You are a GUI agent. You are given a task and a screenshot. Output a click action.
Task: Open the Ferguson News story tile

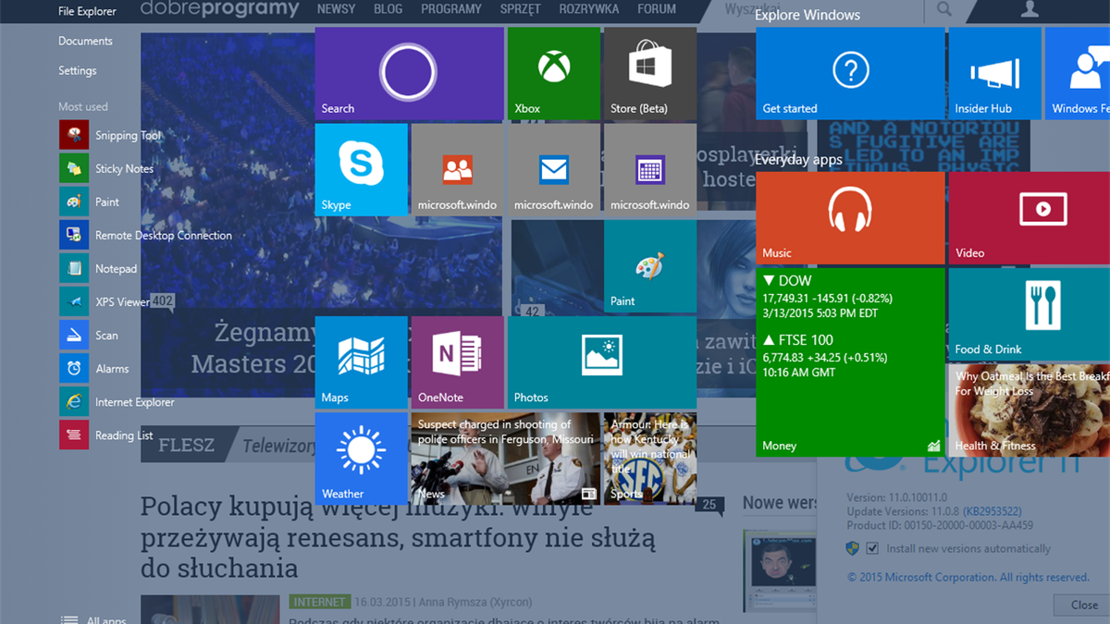click(505, 459)
